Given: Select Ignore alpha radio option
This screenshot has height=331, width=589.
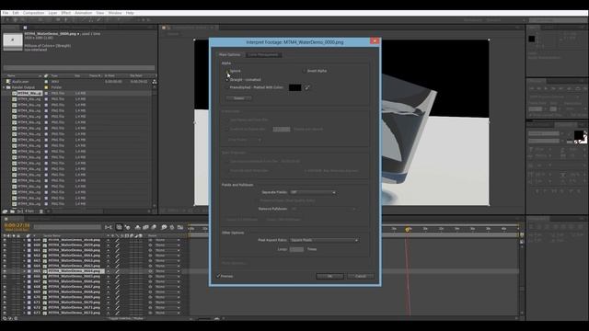Looking at the screenshot, I should [227, 71].
